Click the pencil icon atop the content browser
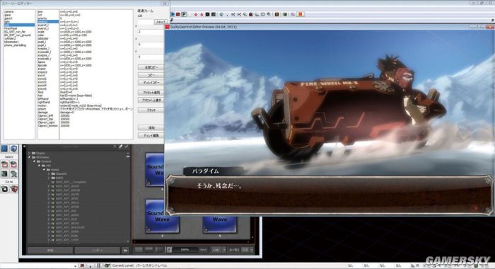Image resolution: width=495 pixels, height=269 pixels. pos(121,147)
